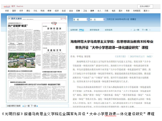162x121 pixels.
Task: Open the 科技 navigation menu item
Action: (42, 11)
